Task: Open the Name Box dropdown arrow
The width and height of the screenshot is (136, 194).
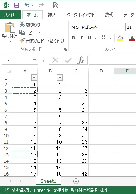Action: (x=34, y=60)
